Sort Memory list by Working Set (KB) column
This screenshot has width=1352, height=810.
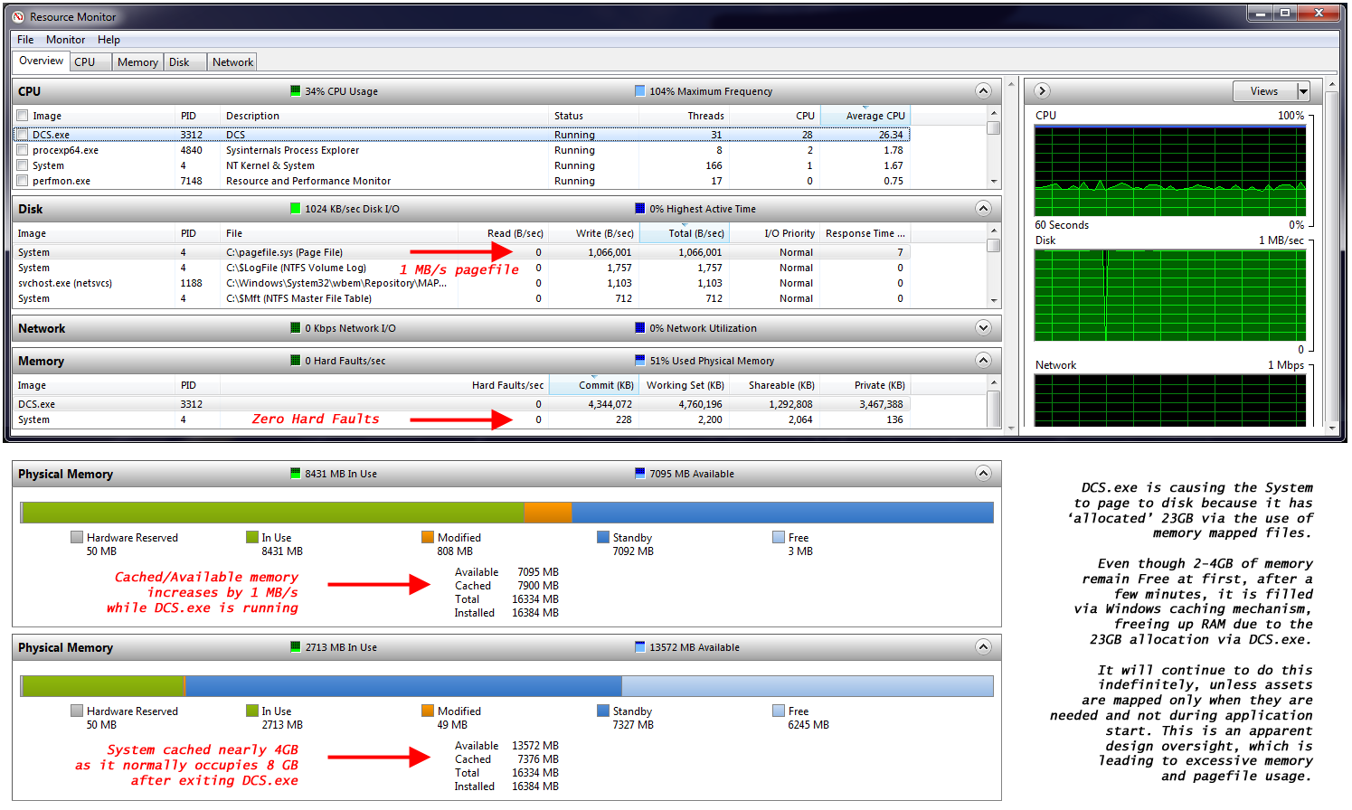[684, 385]
